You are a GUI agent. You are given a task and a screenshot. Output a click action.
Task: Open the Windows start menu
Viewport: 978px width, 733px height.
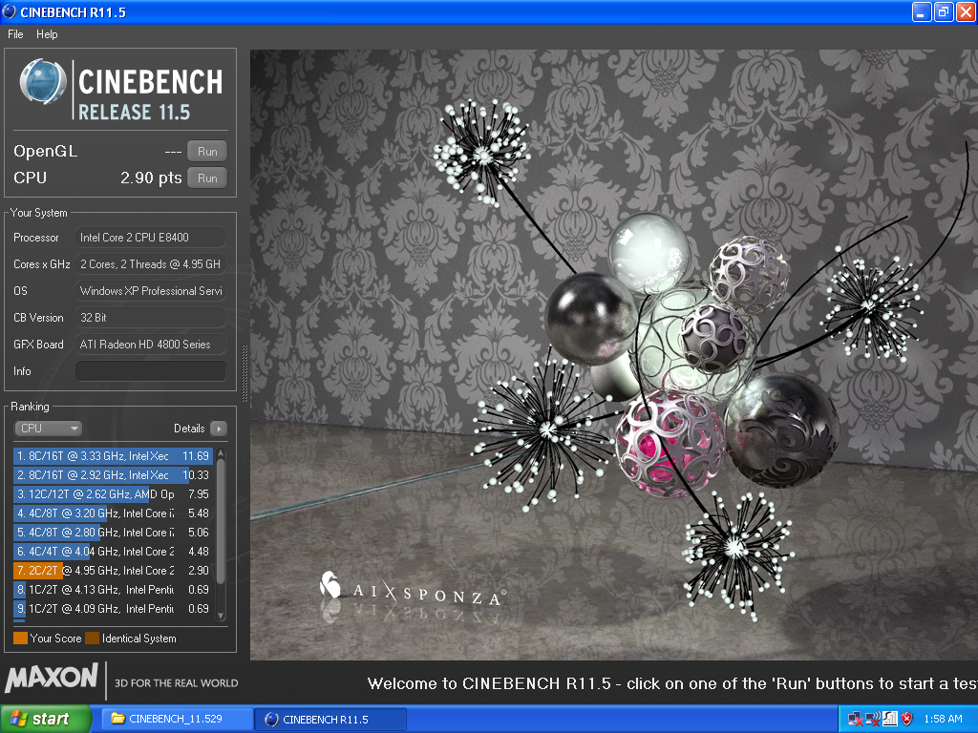click(46, 720)
